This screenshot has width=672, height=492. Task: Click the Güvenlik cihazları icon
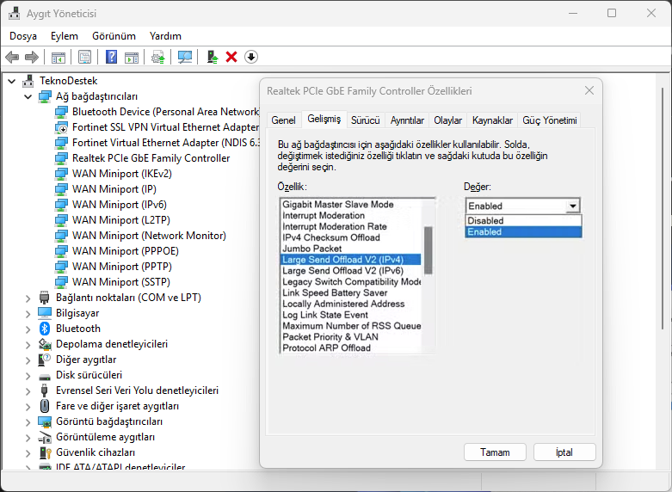(x=45, y=452)
